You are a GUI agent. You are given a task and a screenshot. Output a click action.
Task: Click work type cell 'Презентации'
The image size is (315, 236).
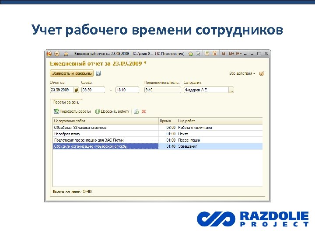pyautogui.click(x=220, y=140)
